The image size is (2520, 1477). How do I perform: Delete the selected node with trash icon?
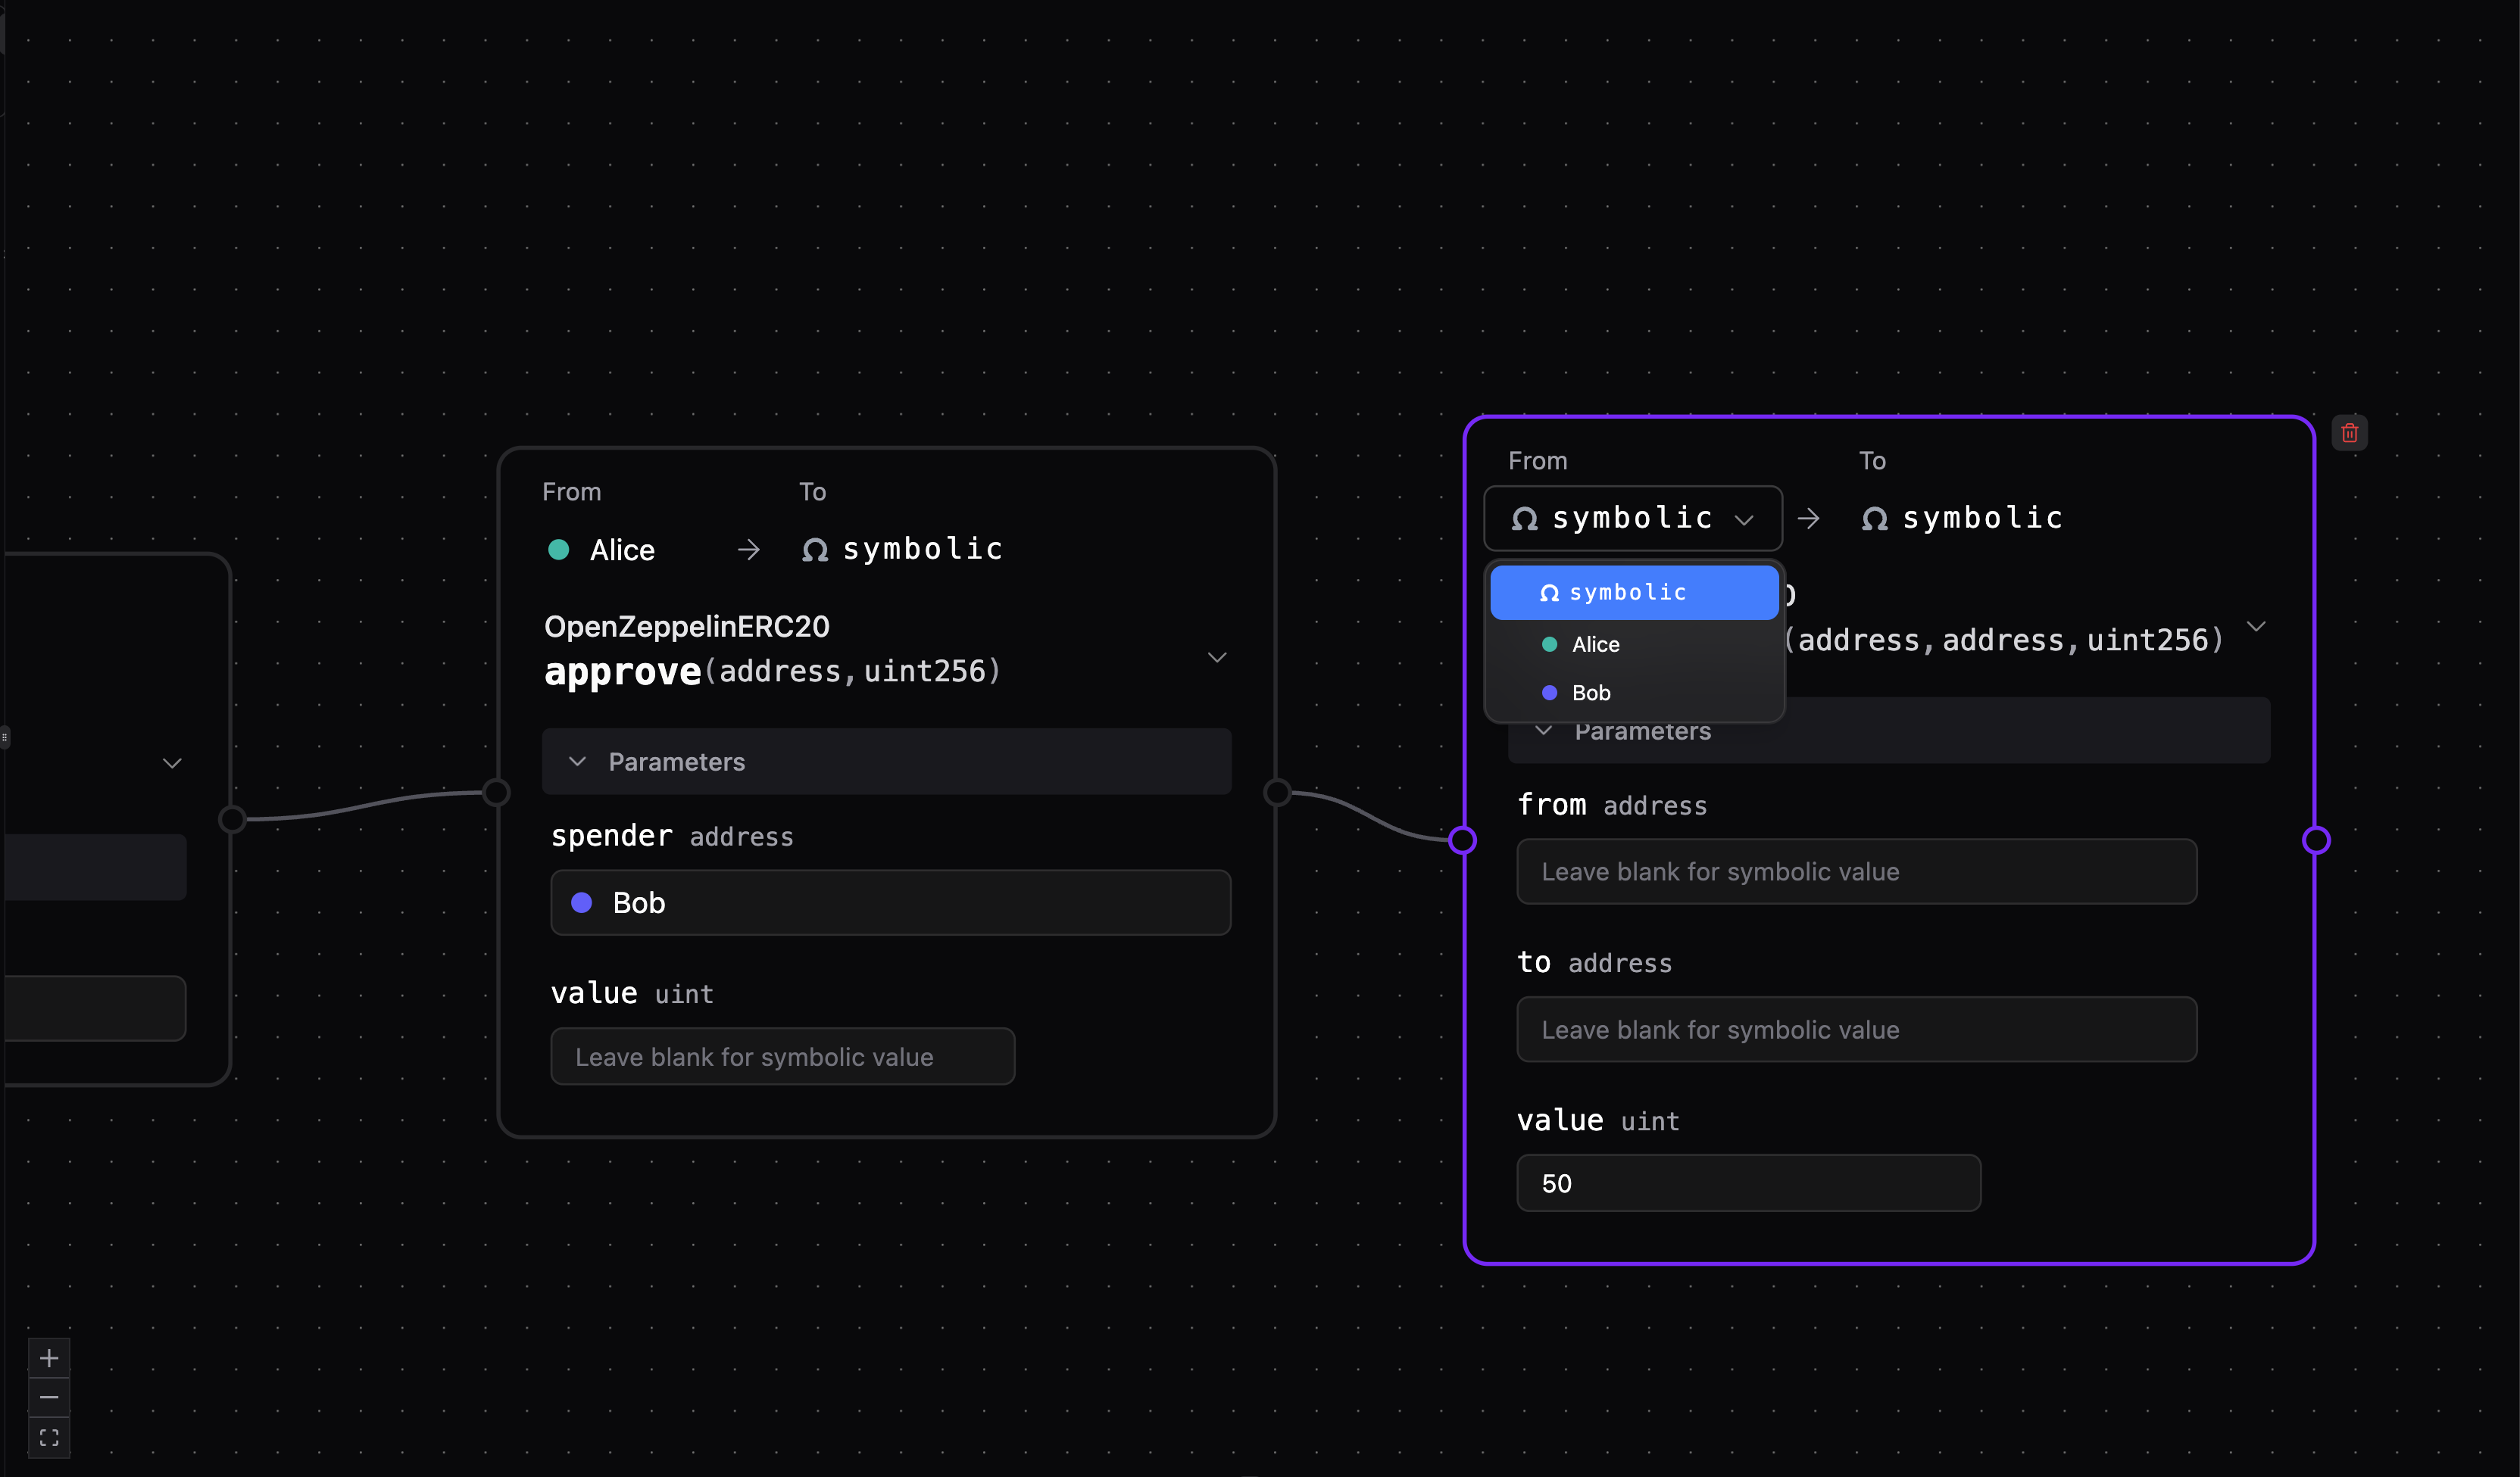(2349, 433)
